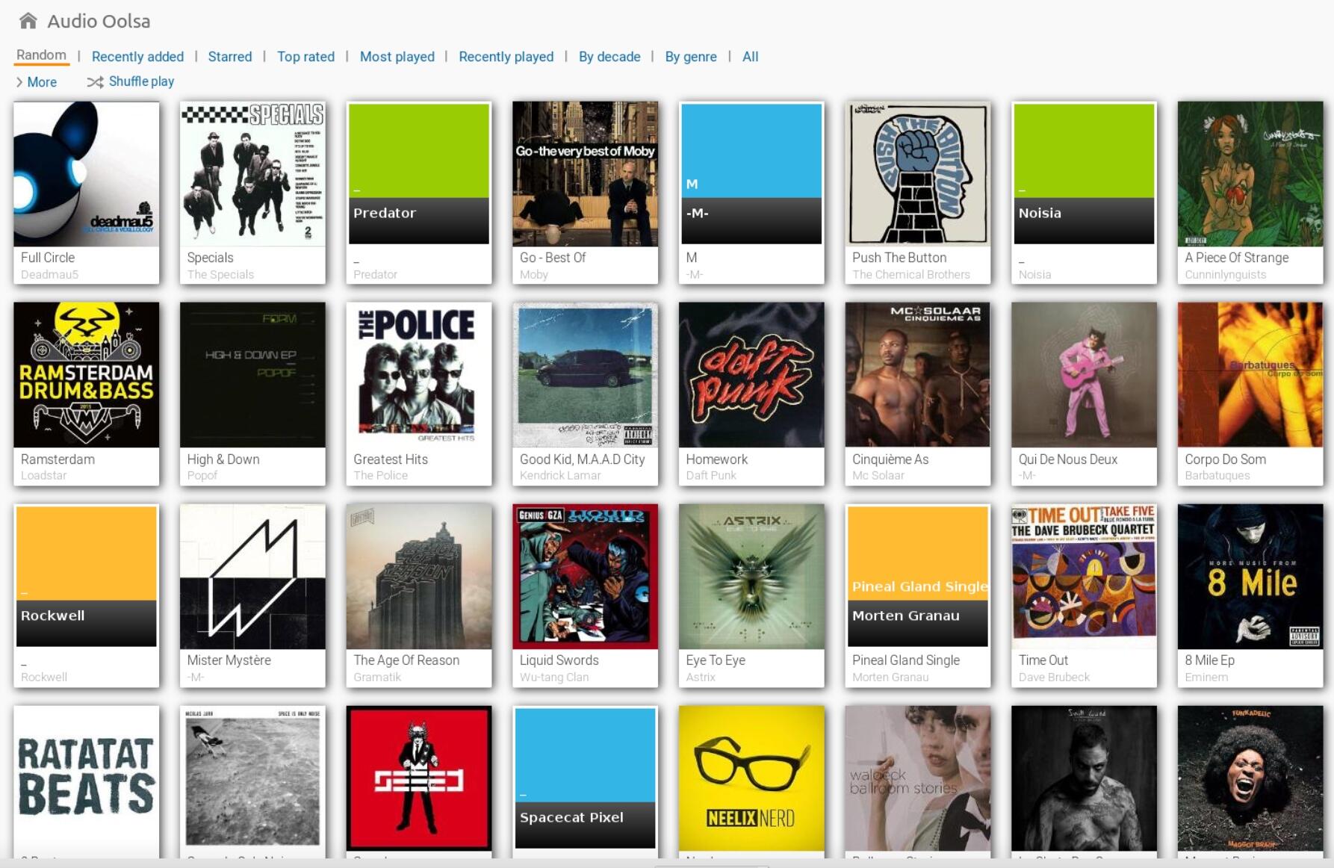
Task: Click the 8 Mile Ep cover art
Action: pyautogui.click(x=1250, y=577)
